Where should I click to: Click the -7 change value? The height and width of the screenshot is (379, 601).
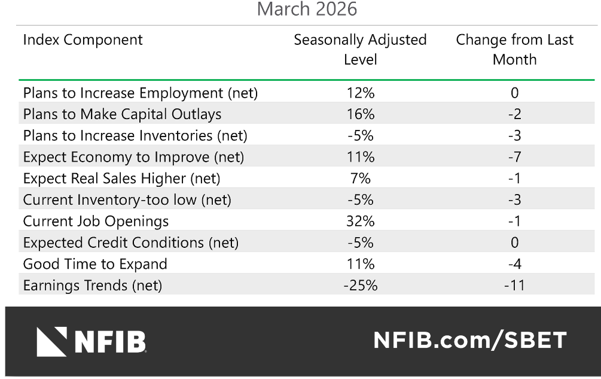514,157
